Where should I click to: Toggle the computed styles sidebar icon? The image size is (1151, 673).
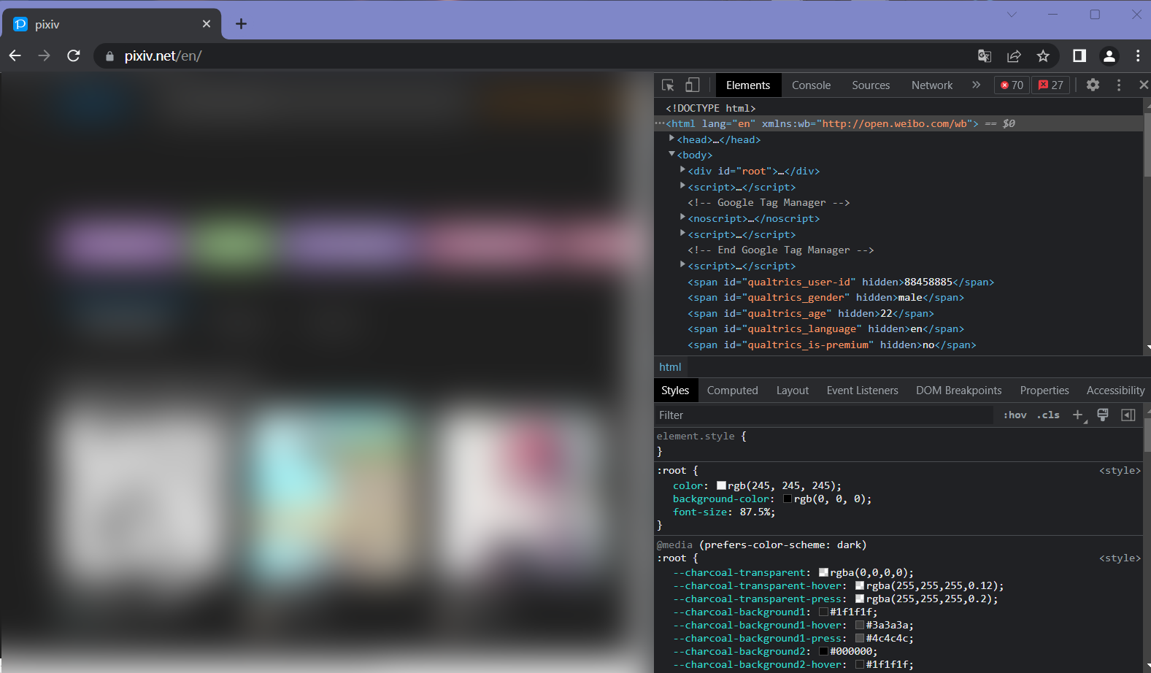coord(1128,415)
